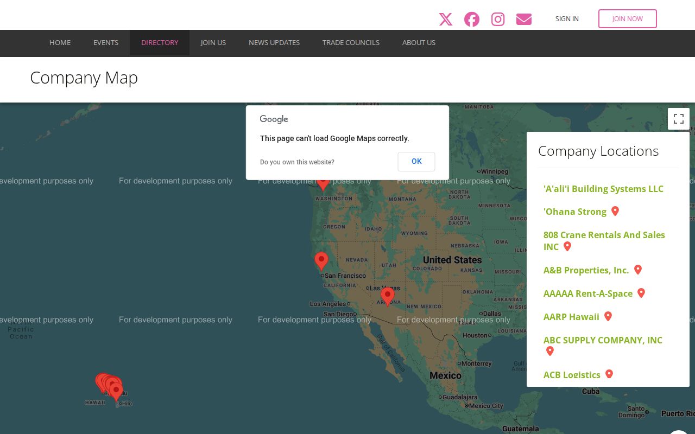The width and height of the screenshot is (695, 434).
Task: Open 808 Crane Rentals And Sales link
Action: [x=604, y=241]
